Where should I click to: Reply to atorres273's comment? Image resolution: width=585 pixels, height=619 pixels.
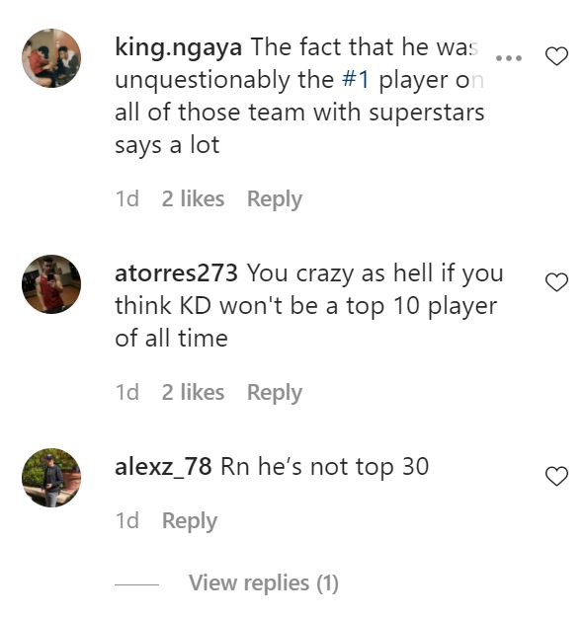[275, 393]
